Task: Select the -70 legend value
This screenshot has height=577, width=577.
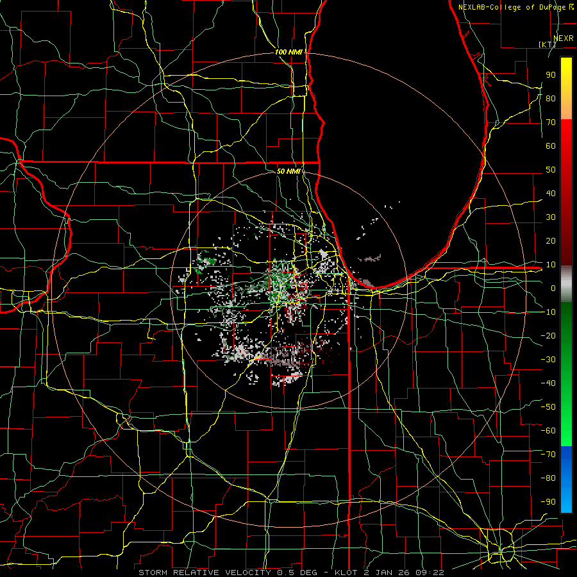Action: pos(548,455)
